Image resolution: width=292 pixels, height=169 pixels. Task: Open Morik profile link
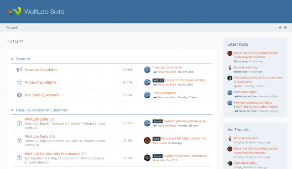(156, 160)
